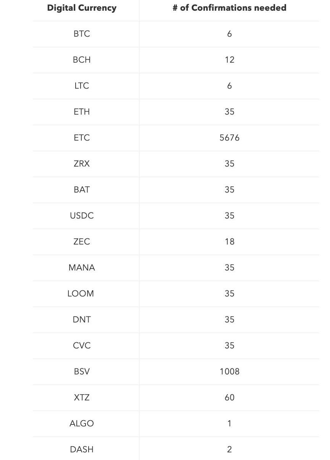Click the LTC row label
330x460 pixels.
[82, 86]
